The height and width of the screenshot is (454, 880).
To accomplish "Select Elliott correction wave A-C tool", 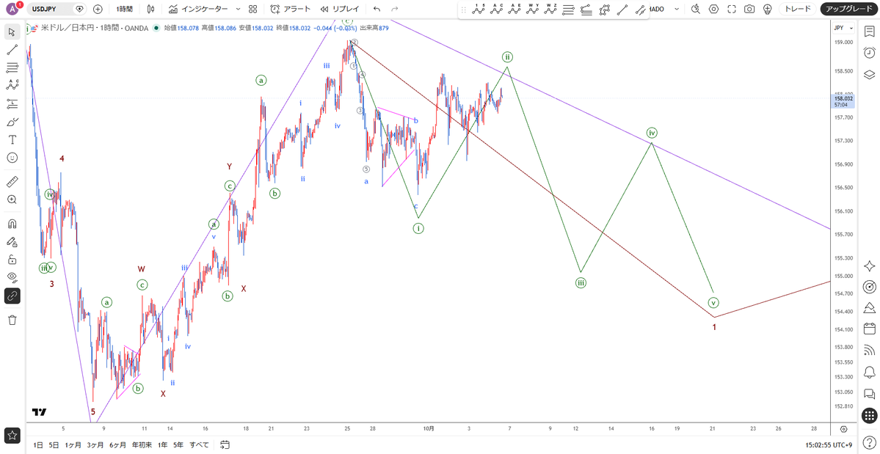I will pos(497,9).
